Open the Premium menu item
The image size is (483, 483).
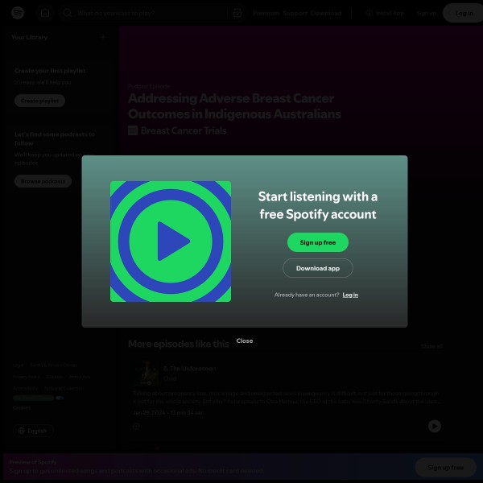pos(266,13)
